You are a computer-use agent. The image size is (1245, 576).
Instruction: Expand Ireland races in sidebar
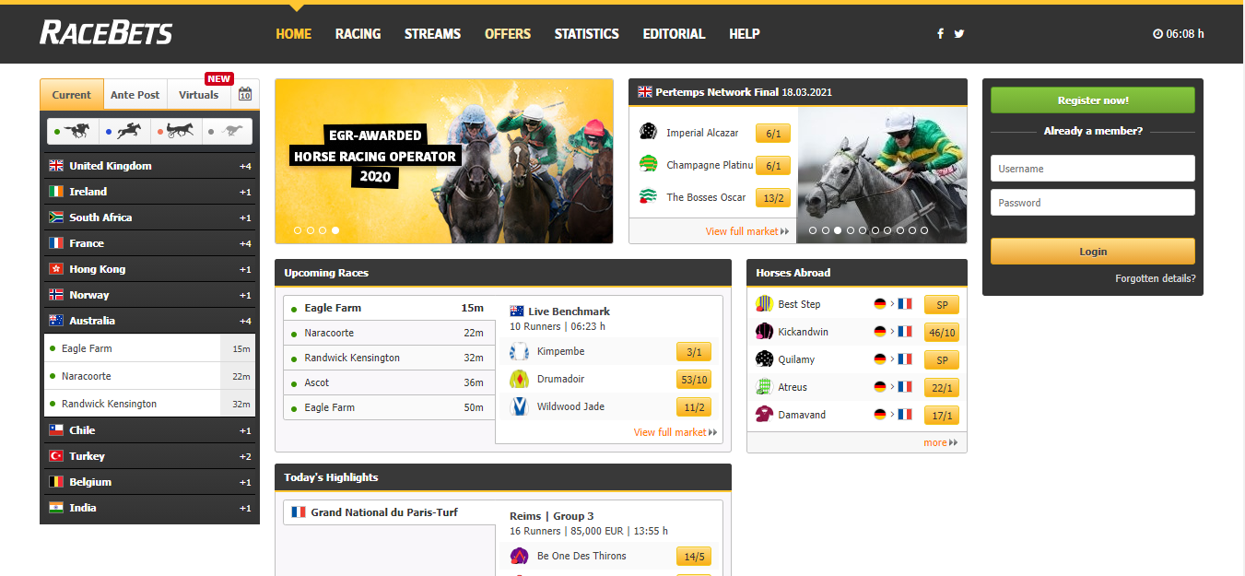click(x=149, y=192)
